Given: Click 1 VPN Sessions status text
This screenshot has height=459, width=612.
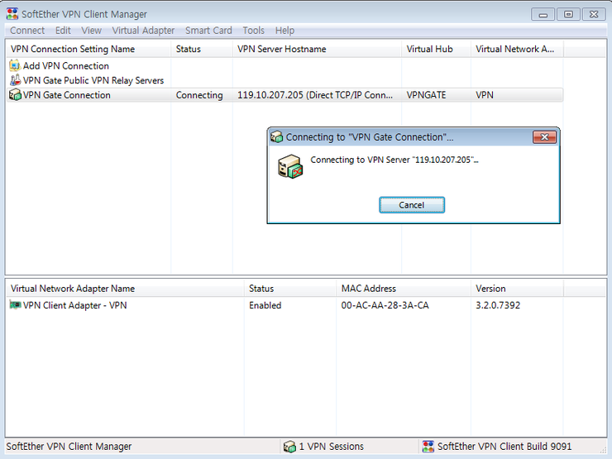Looking at the screenshot, I should coord(331,447).
